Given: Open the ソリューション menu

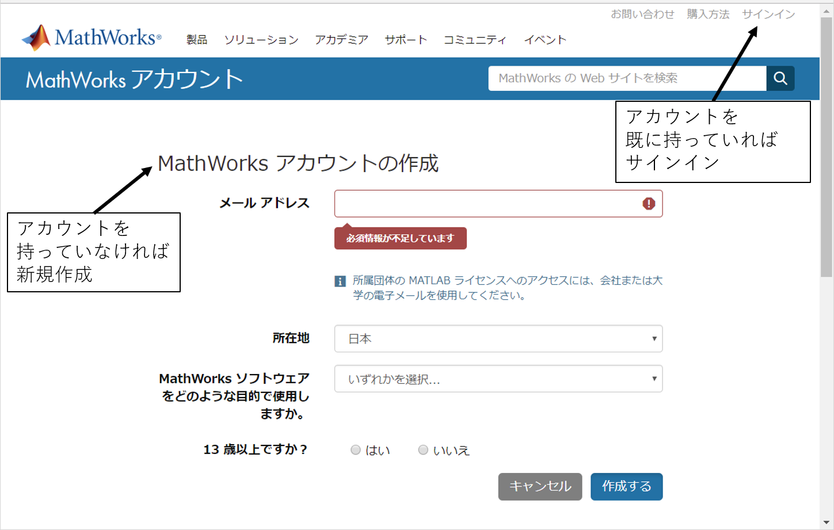Looking at the screenshot, I should tap(261, 40).
